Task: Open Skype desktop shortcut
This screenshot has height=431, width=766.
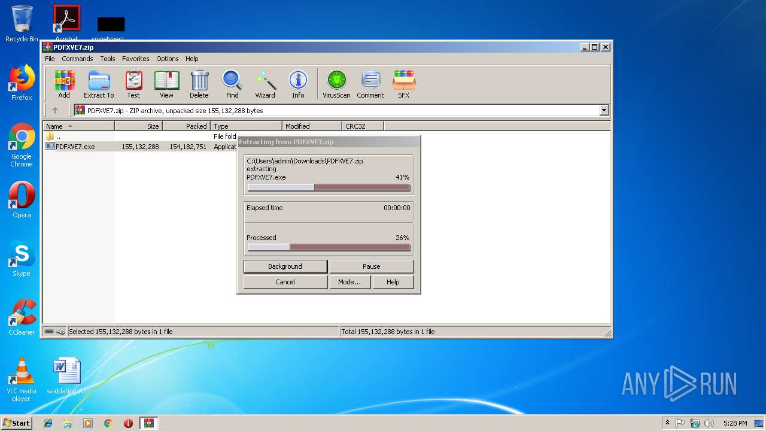Action: coord(22,259)
